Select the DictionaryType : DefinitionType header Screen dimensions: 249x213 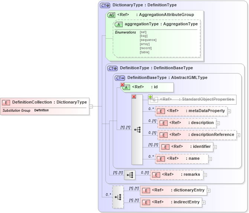click(x=145, y=5)
